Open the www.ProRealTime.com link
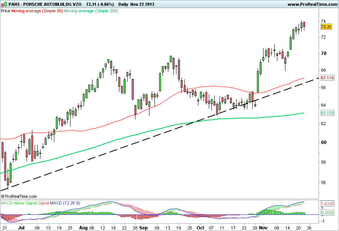The image size is (339, 231). (x=312, y=4)
